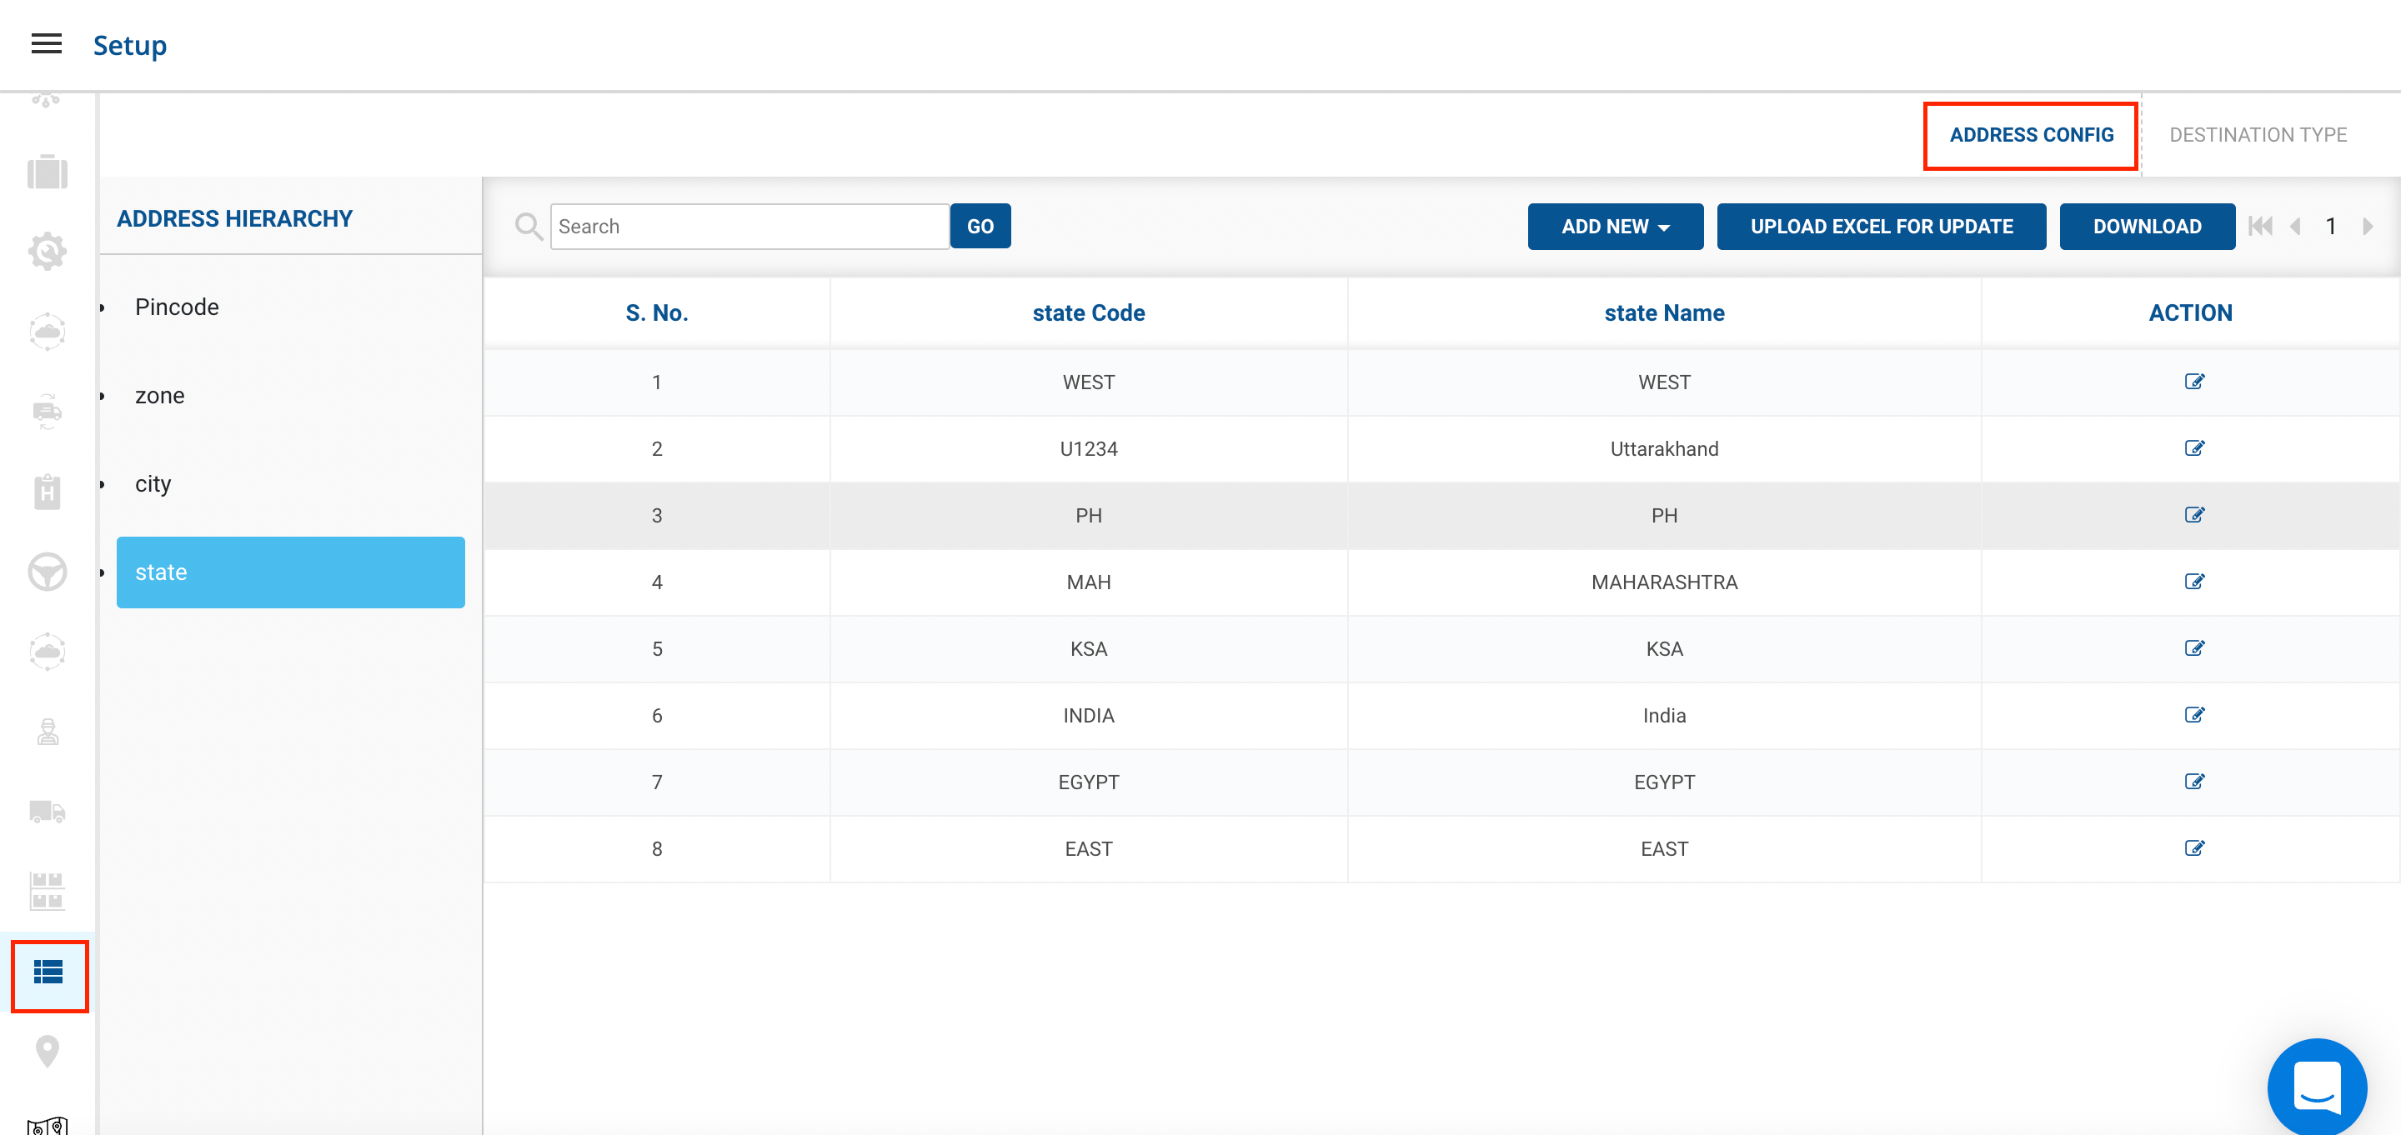2401x1135 pixels.
Task: Click the steering wheel sidebar icon
Action: 47,571
